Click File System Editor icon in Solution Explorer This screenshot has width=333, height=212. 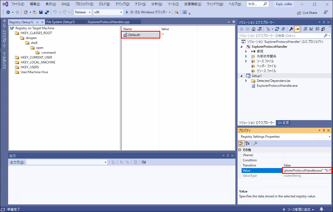(305, 29)
